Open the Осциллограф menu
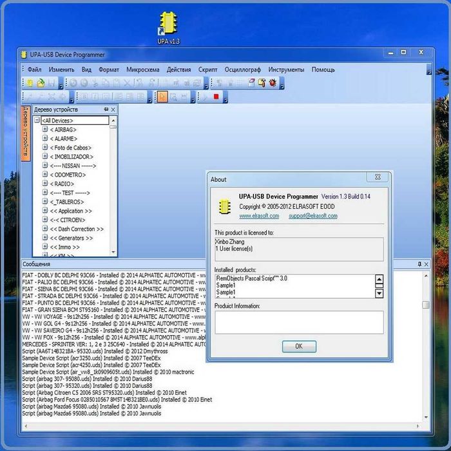Screen dimensions: 451x451 (x=243, y=70)
